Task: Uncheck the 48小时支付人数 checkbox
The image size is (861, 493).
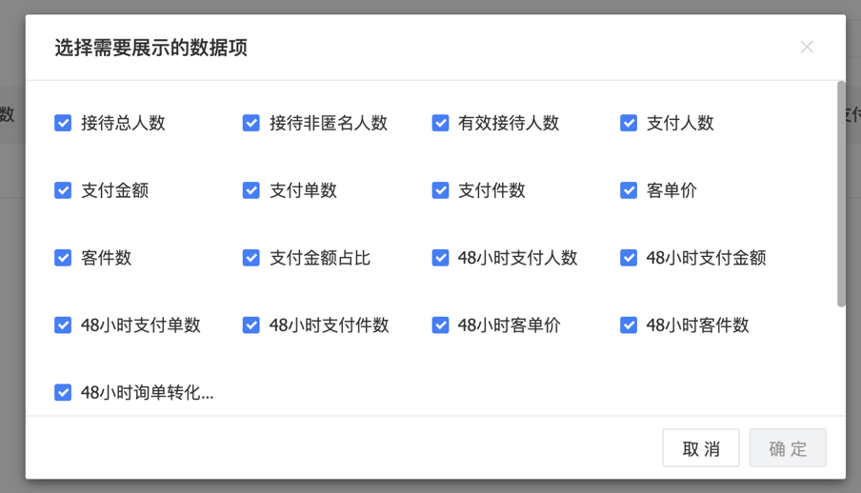Action: click(x=440, y=258)
